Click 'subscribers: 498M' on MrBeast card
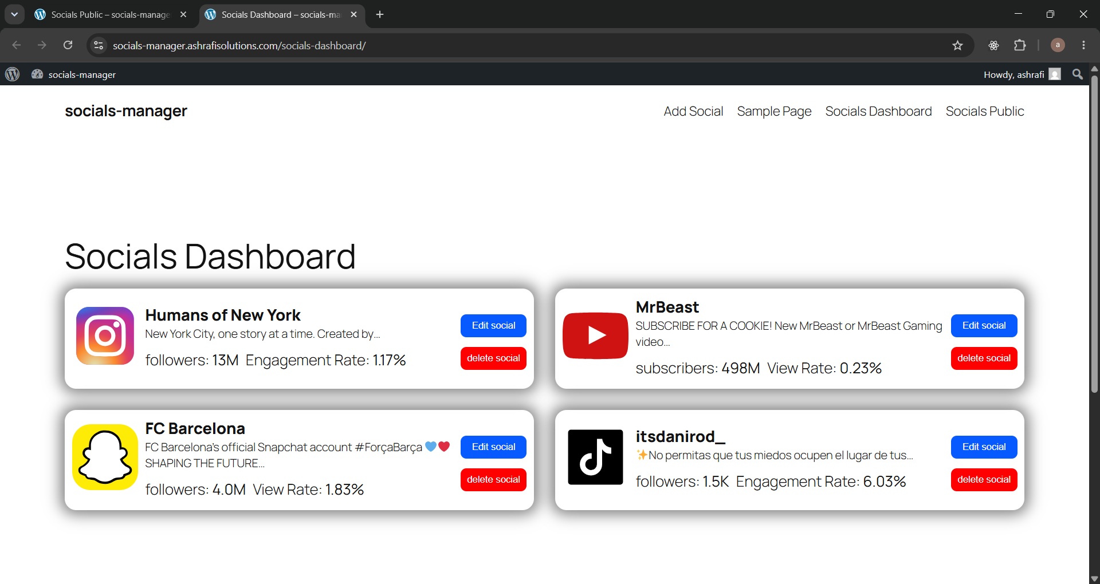The width and height of the screenshot is (1100, 584). point(698,368)
